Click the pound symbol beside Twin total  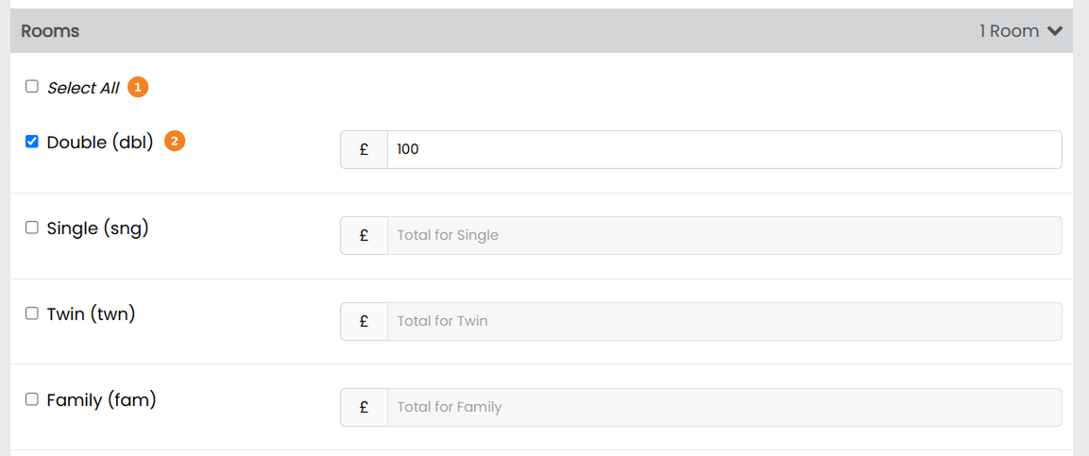(x=364, y=321)
